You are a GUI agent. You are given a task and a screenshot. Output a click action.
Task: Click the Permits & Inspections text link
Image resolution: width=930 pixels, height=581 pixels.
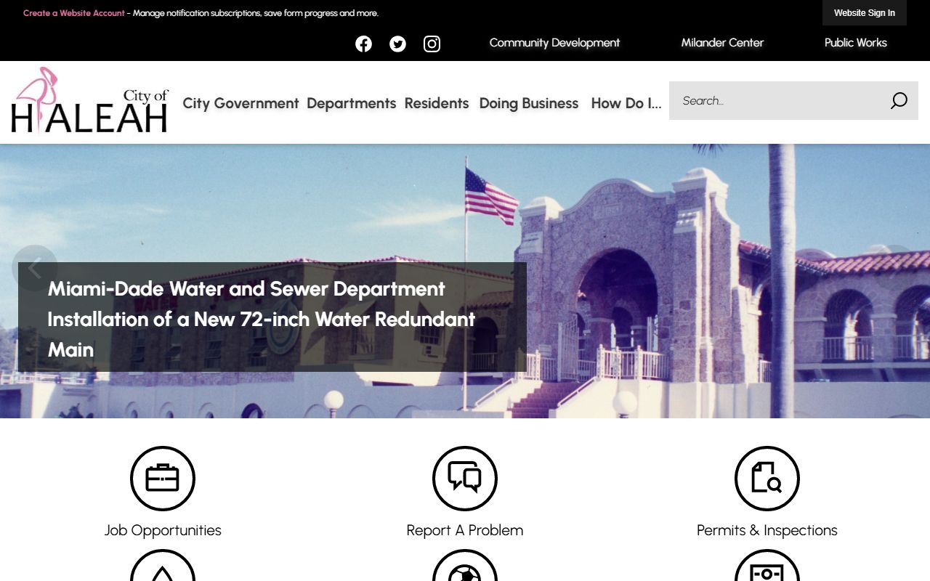pos(767,530)
